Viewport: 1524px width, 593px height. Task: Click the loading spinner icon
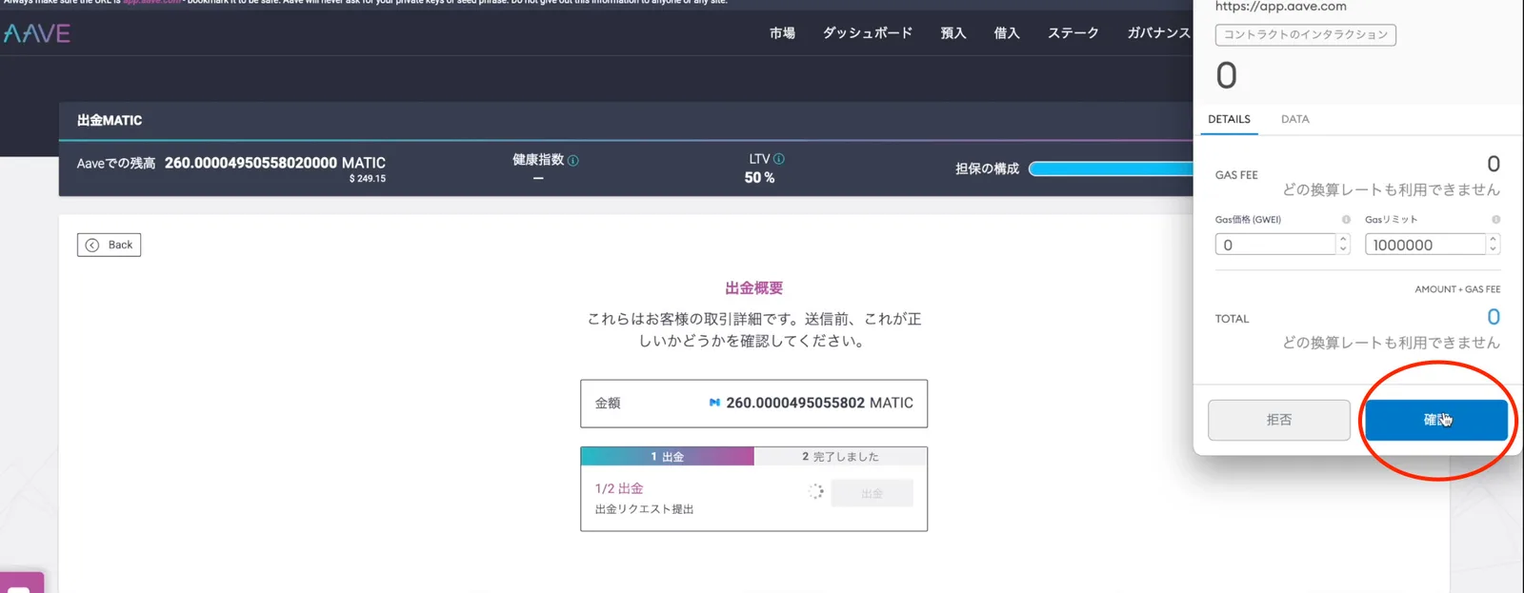pos(815,492)
